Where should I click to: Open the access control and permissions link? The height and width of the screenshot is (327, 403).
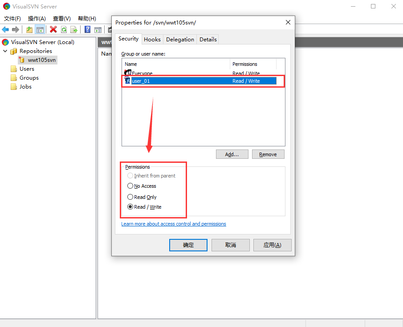(x=174, y=224)
